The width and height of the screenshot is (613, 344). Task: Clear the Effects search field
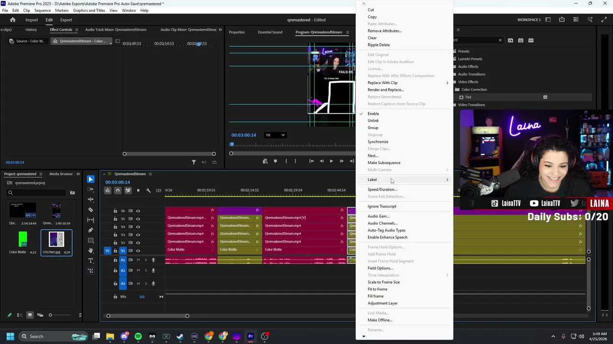click(x=500, y=40)
